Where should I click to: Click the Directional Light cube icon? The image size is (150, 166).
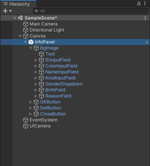click(25, 30)
